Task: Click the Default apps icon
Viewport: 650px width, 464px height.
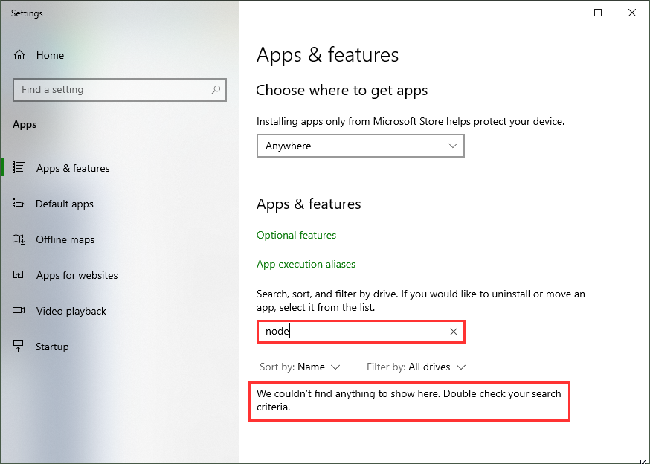Action: [x=19, y=204]
